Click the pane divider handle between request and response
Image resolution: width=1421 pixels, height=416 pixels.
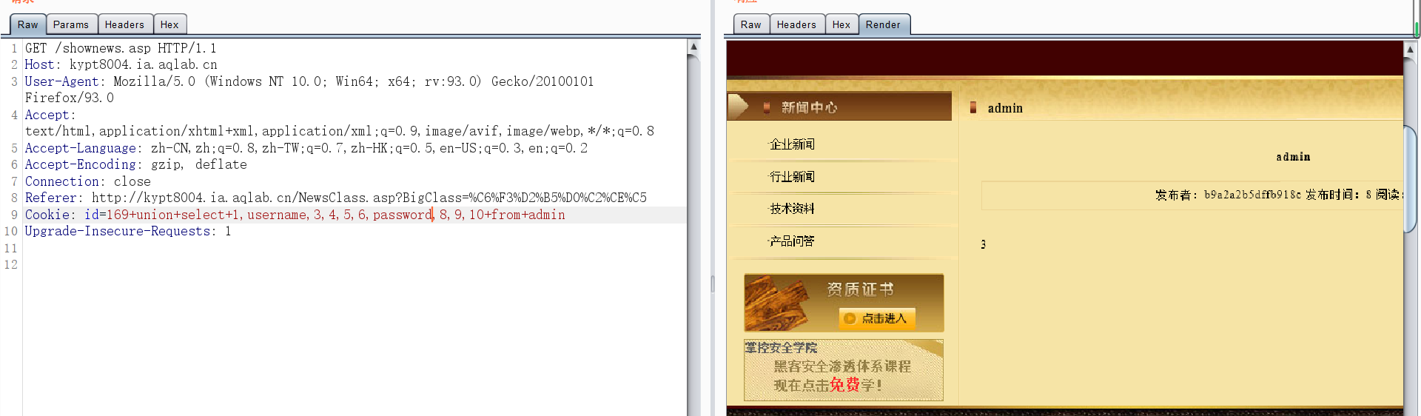[x=713, y=284]
